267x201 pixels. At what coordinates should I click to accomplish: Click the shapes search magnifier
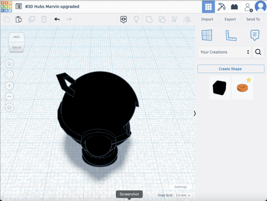pyautogui.click(x=258, y=52)
